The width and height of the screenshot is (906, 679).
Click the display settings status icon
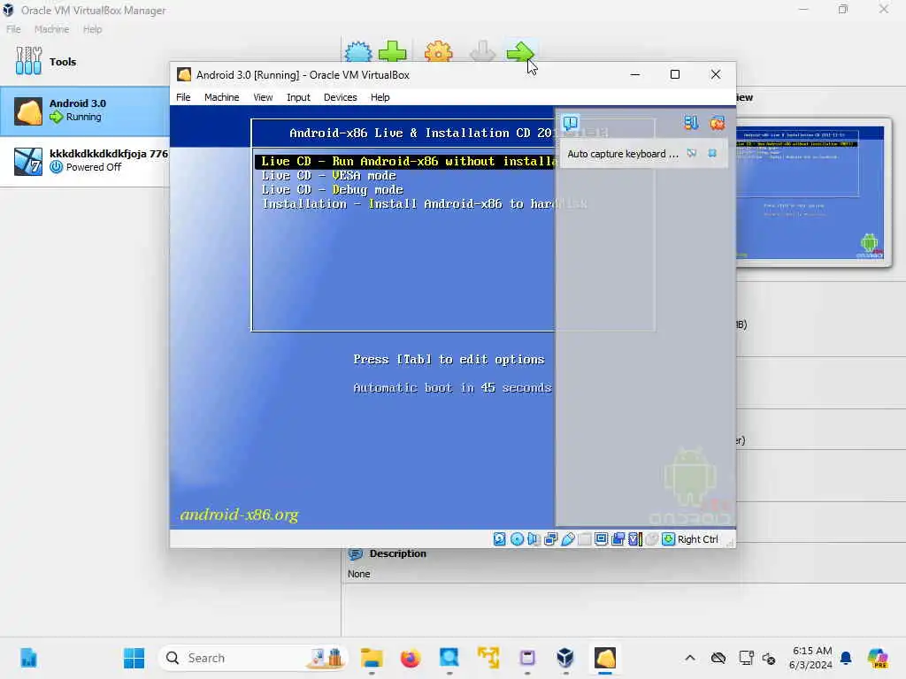click(x=601, y=538)
